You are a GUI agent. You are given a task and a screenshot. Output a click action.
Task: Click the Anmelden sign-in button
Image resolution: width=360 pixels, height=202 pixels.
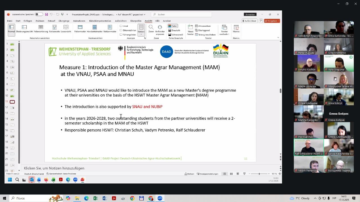coord(250,15)
